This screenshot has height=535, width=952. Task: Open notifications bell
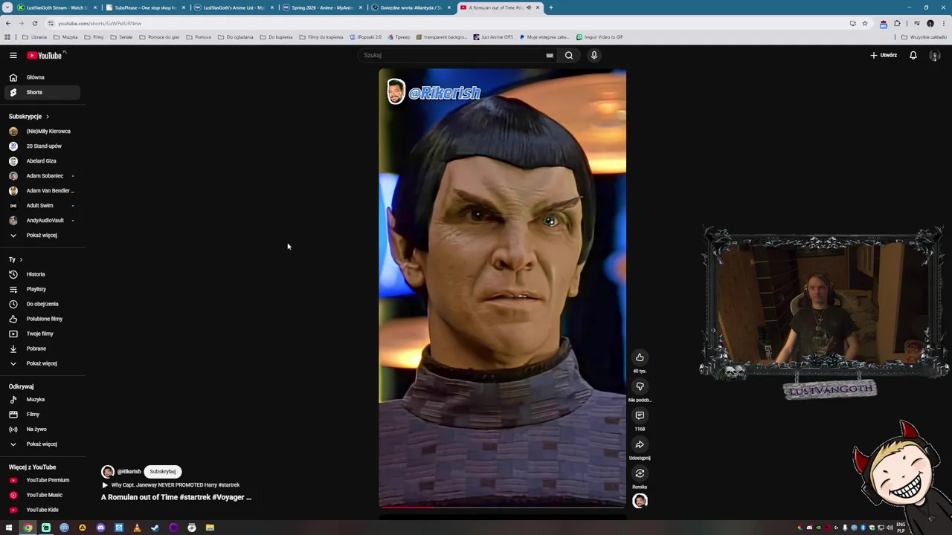(x=913, y=55)
